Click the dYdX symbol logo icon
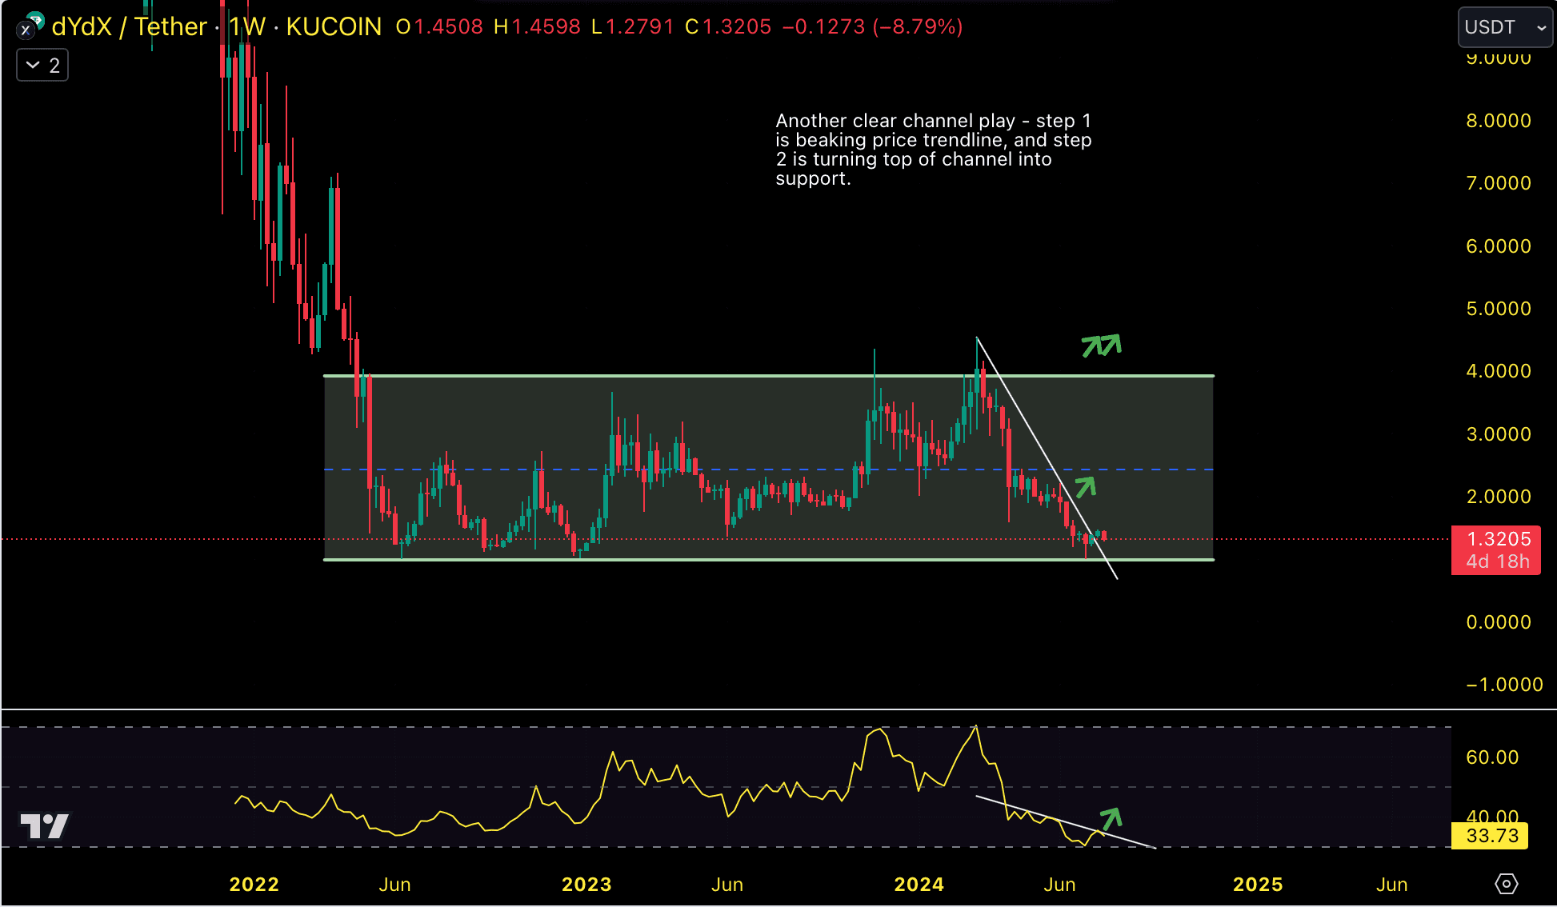 click(30, 26)
